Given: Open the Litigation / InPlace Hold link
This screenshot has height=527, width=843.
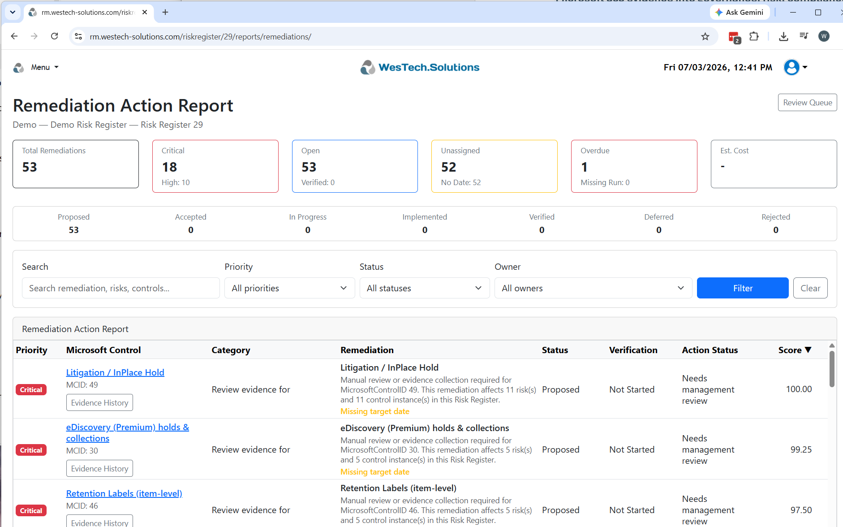Looking at the screenshot, I should [x=115, y=372].
